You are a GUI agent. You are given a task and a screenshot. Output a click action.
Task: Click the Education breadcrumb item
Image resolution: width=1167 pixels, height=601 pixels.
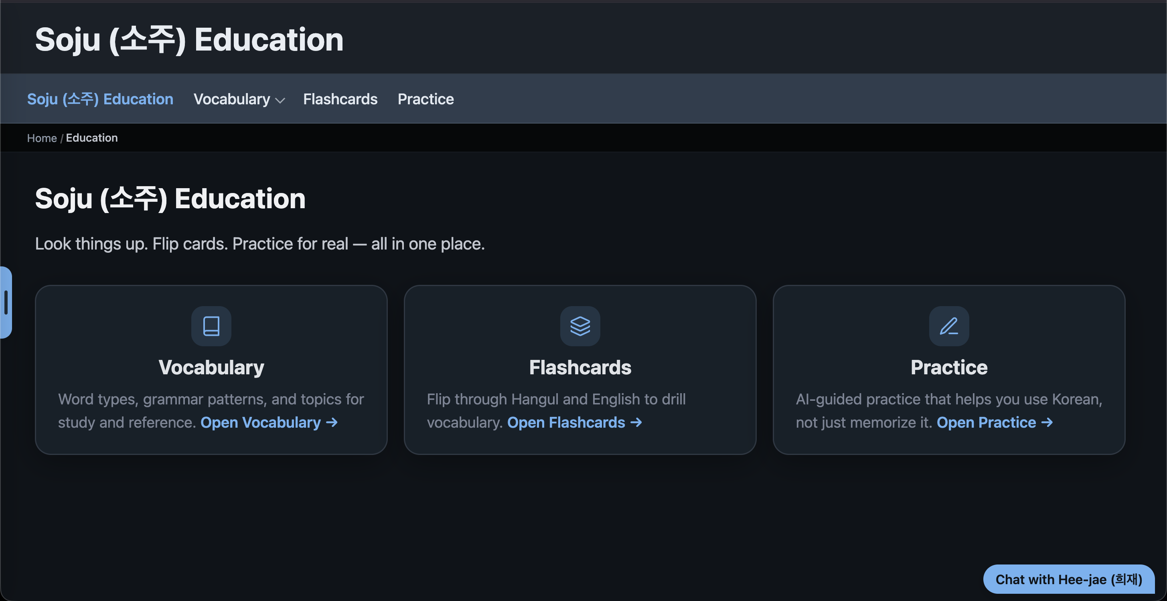(x=91, y=138)
